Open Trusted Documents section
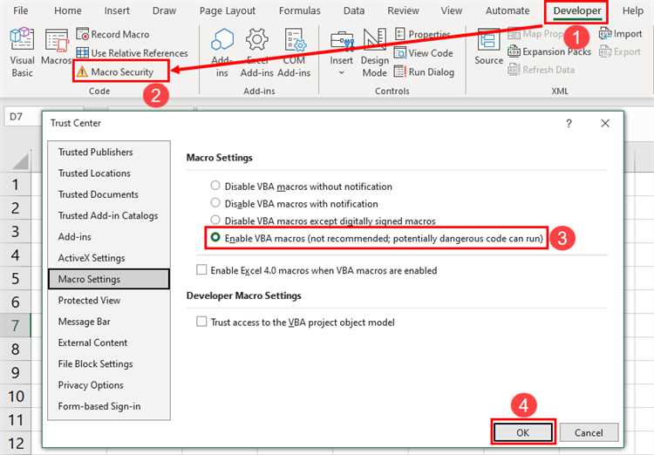 109,194
